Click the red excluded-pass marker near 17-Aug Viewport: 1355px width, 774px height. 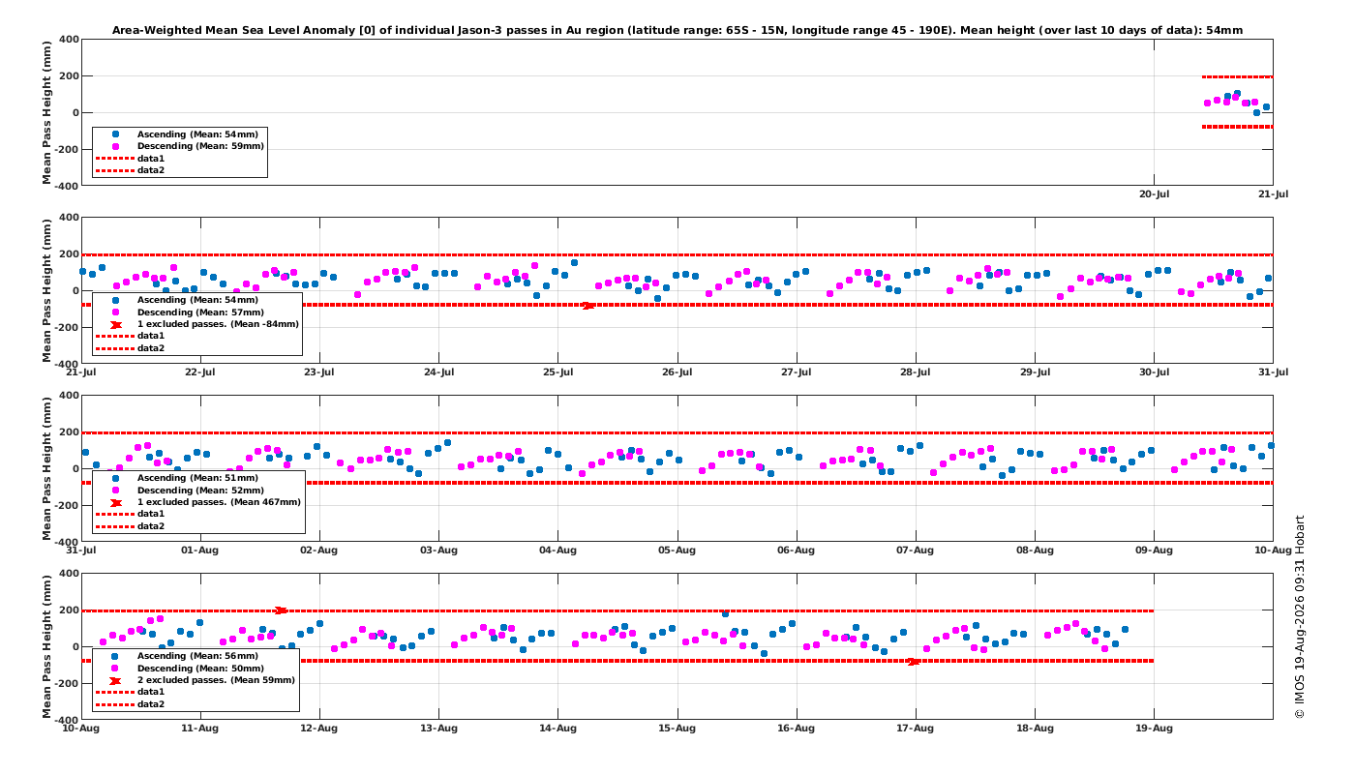click(x=914, y=662)
